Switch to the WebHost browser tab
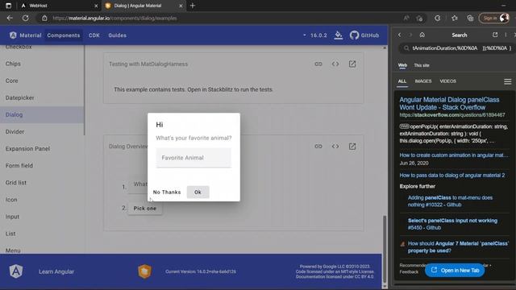Screen dimensions: 516x290 click(x=59, y=6)
